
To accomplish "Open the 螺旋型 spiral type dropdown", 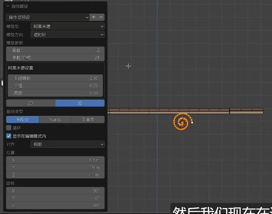I will [x=68, y=26].
